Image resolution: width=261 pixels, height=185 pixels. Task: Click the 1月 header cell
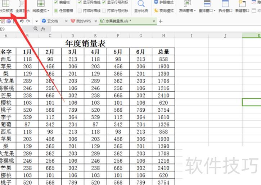pos(27,52)
